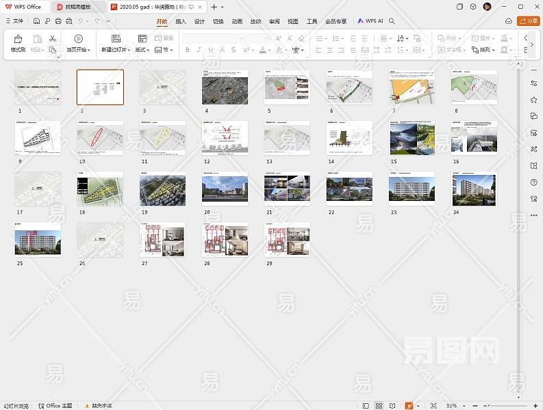
Task: Select slide 19 thumbnail
Action: tap(162, 189)
